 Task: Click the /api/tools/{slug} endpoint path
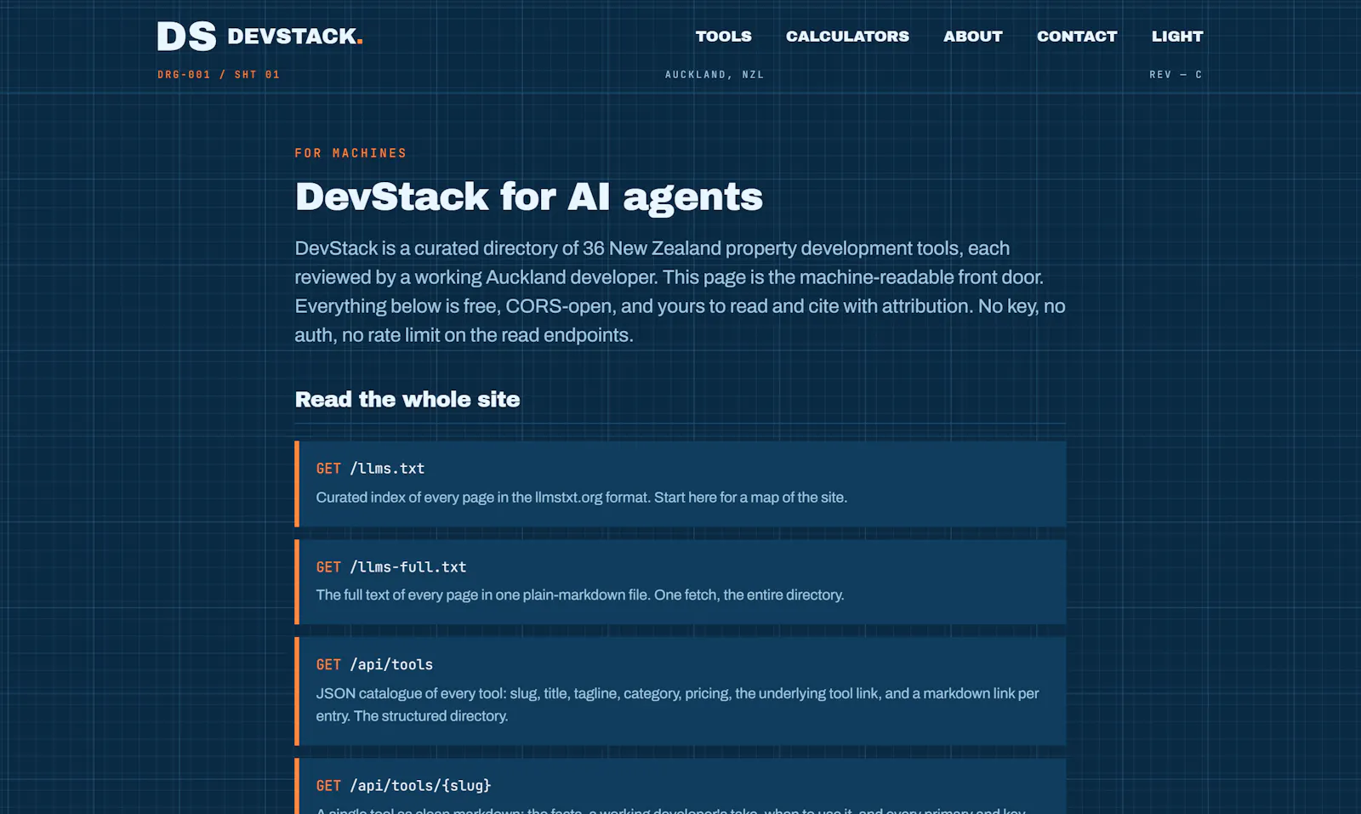[x=420, y=786]
